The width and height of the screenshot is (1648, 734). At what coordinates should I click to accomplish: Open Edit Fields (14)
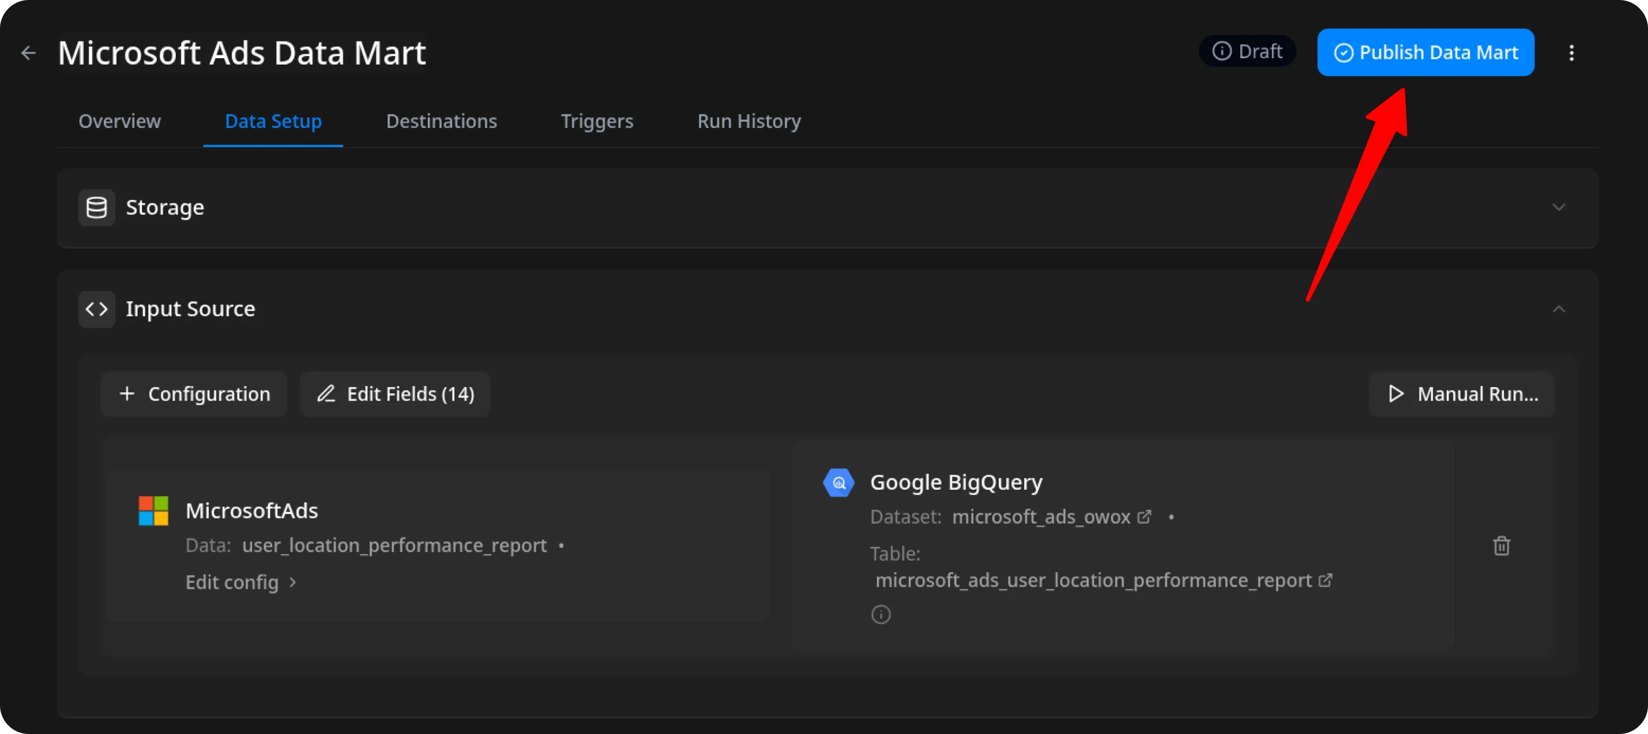coord(396,394)
